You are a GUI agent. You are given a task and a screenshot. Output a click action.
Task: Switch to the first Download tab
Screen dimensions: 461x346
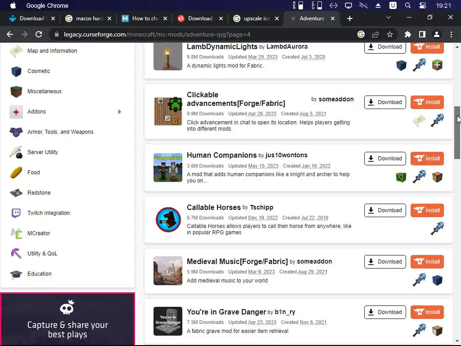click(32, 18)
